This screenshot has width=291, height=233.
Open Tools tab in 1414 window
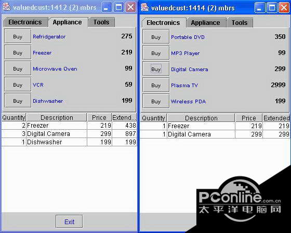[240, 23]
